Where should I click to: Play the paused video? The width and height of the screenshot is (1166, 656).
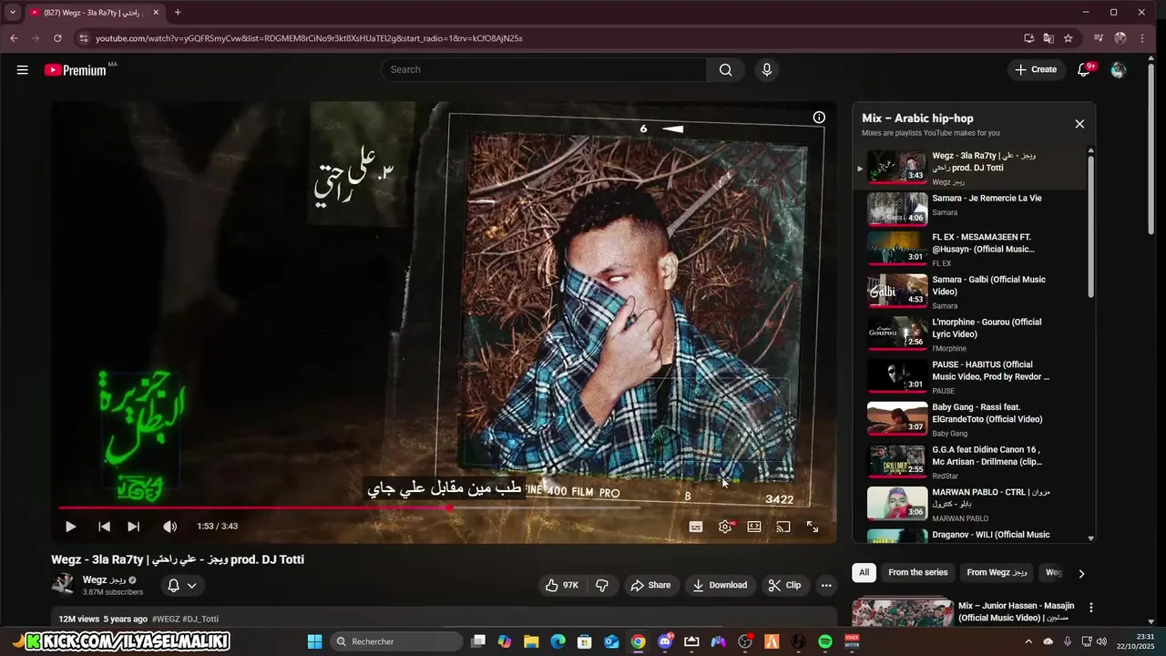coord(70,527)
